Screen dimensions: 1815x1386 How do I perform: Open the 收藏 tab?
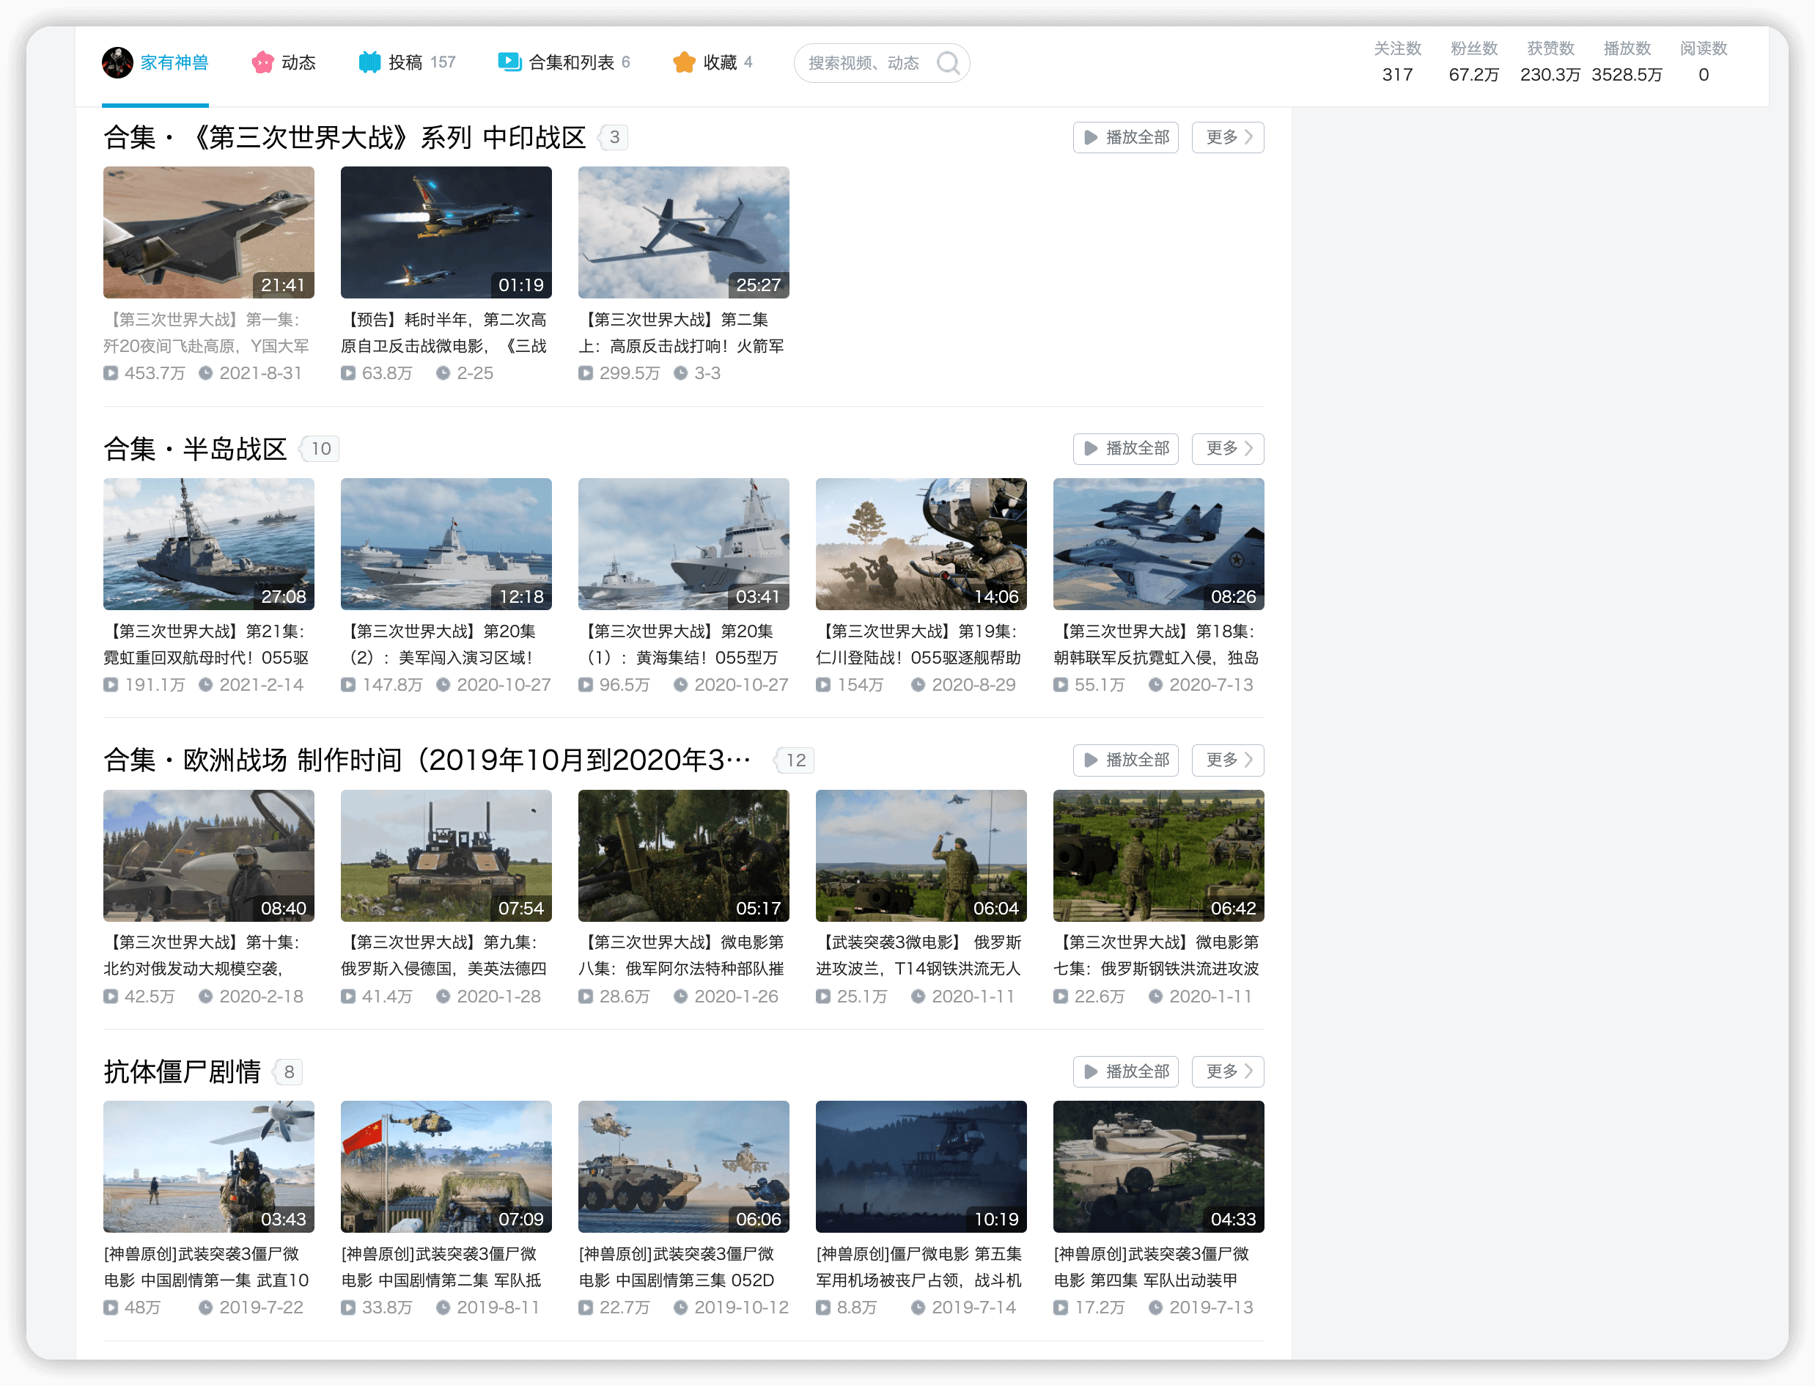(713, 63)
